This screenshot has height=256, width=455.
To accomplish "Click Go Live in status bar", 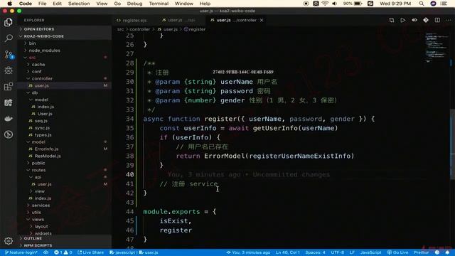I will pos(397,252).
